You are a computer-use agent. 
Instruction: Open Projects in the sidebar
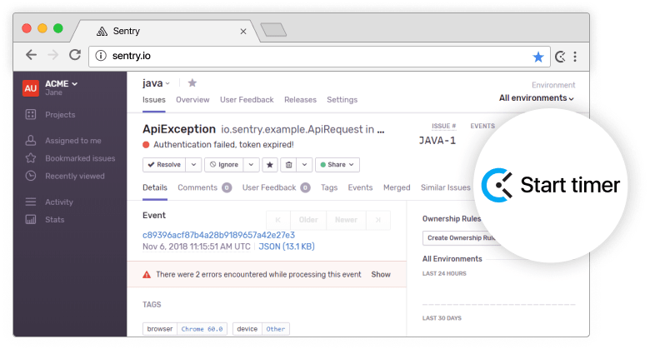coord(60,115)
